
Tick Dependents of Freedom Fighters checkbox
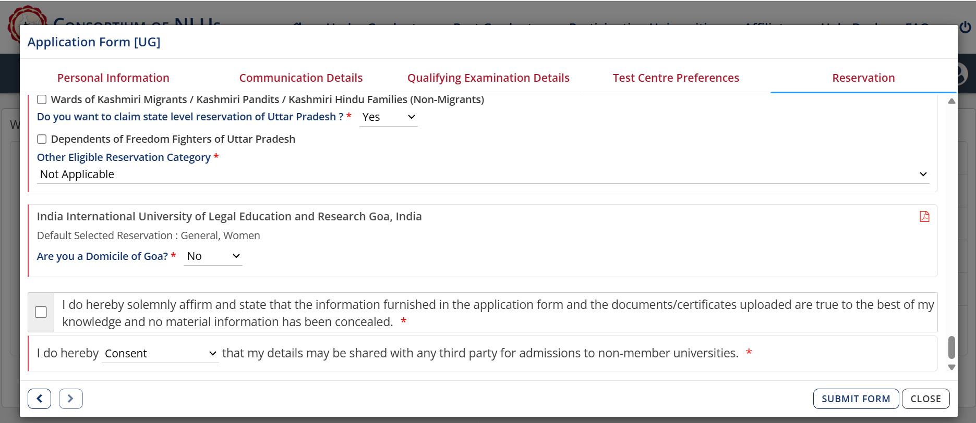(42, 139)
